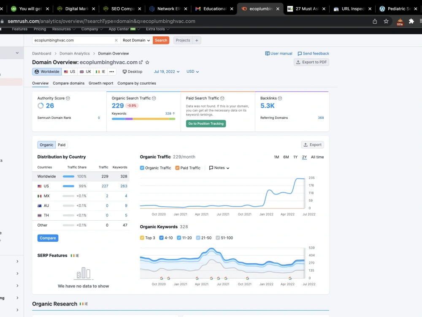Image resolution: width=422 pixels, height=317 pixels.
Task: Open the User manual link
Action: pos(279,53)
